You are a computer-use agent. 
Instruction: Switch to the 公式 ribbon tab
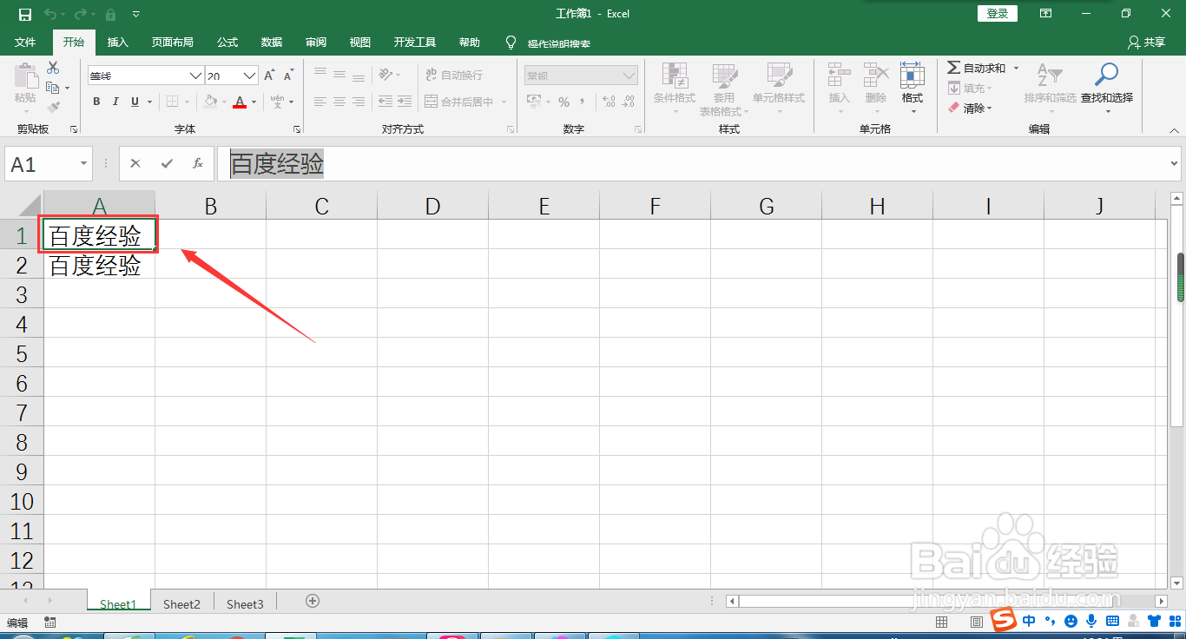(227, 43)
